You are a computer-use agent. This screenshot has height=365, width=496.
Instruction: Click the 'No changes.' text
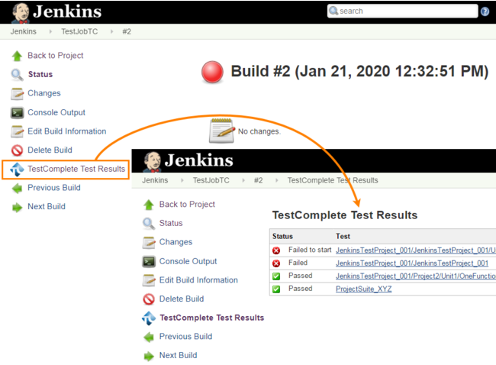click(259, 131)
